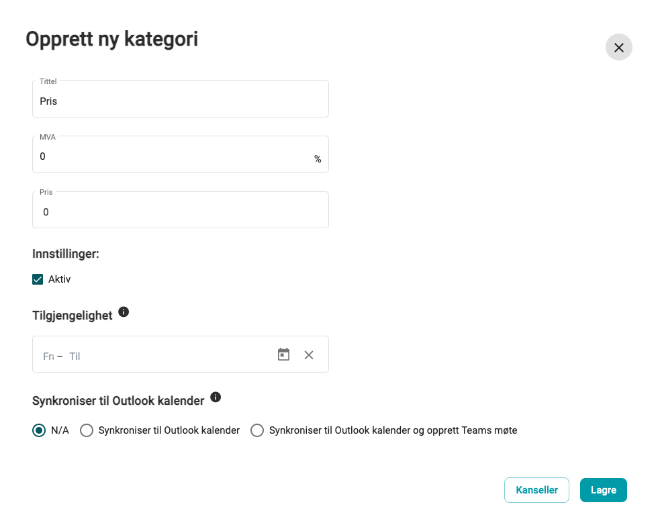Click the Kanseller button
Screen dimensions: 658x523
pos(536,490)
